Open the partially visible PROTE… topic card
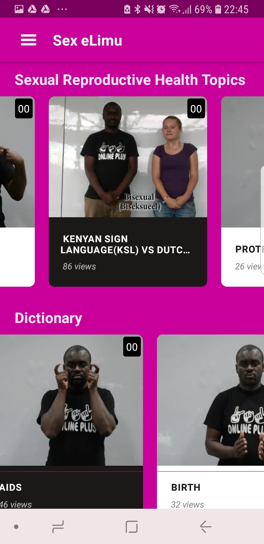This screenshot has height=544, width=264. pyautogui.click(x=242, y=192)
